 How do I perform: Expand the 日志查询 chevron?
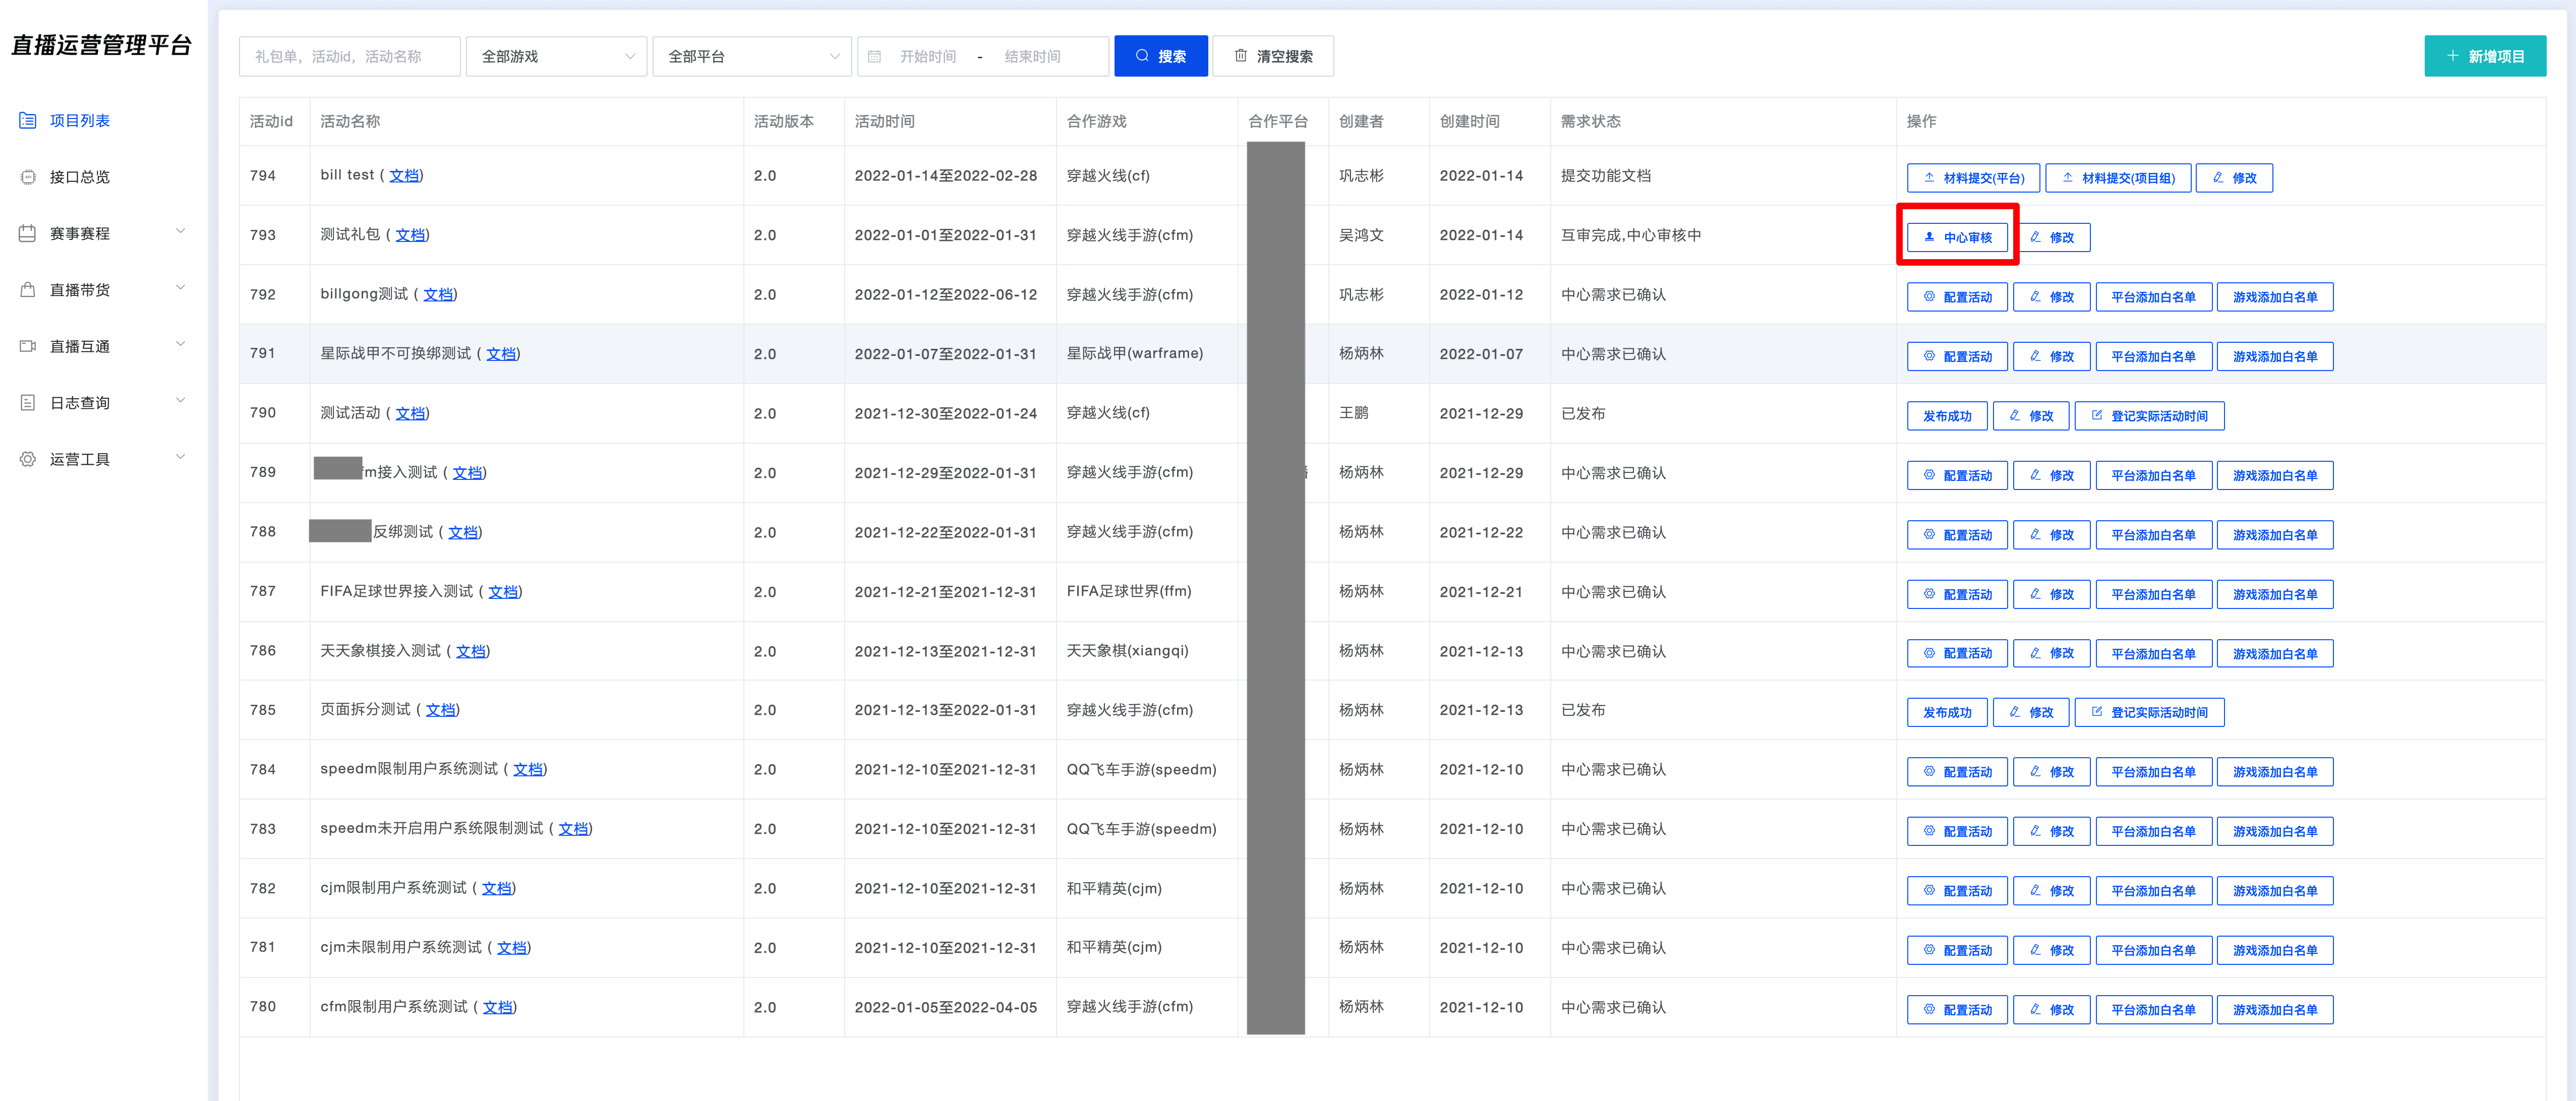pyautogui.click(x=181, y=401)
